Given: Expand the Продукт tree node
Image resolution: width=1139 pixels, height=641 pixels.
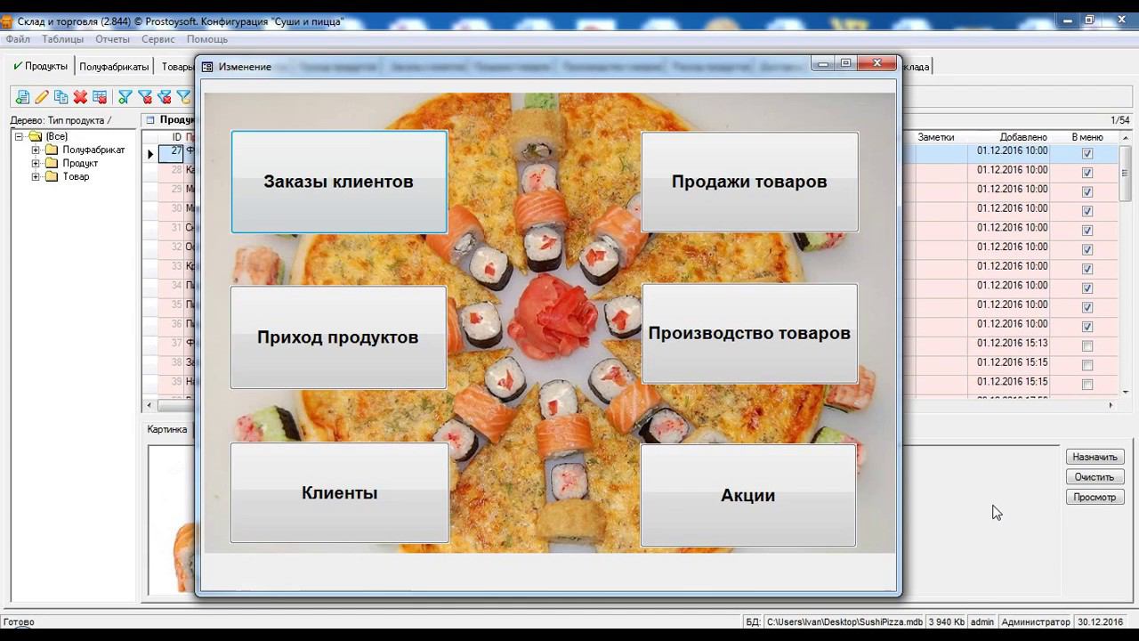Looking at the screenshot, I should click(36, 163).
